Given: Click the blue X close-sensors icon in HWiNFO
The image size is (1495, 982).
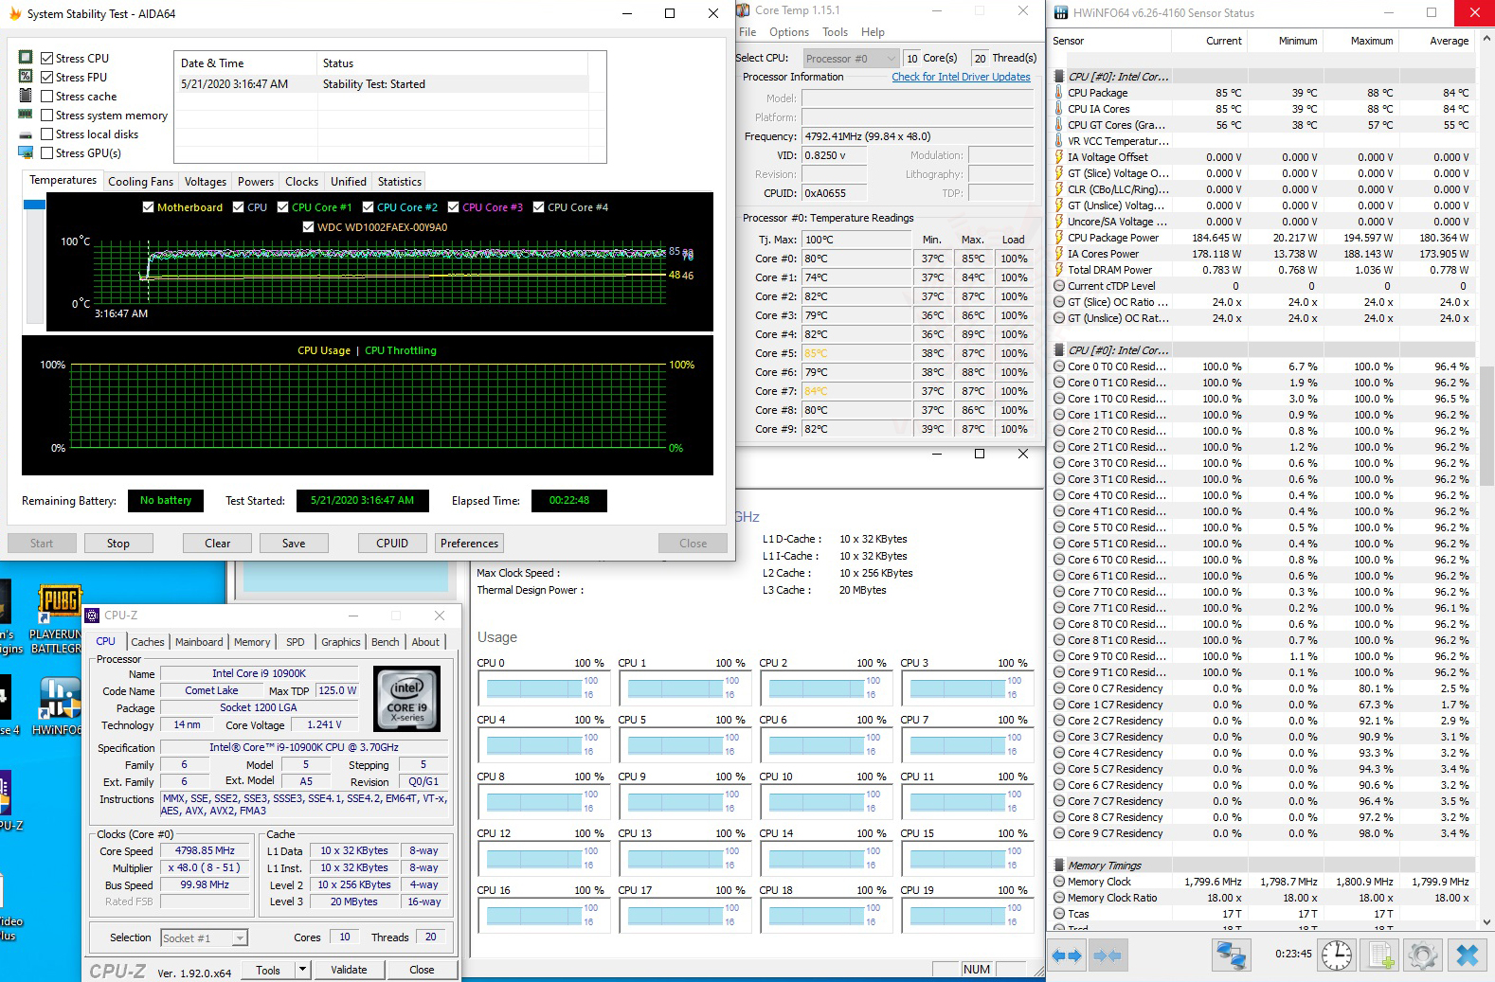Looking at the screenshot, I should tap(1467, 955).
